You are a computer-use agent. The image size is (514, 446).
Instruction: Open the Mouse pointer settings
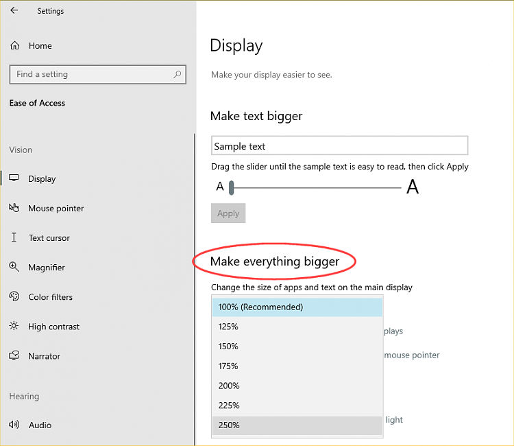(x=56, y=209)
